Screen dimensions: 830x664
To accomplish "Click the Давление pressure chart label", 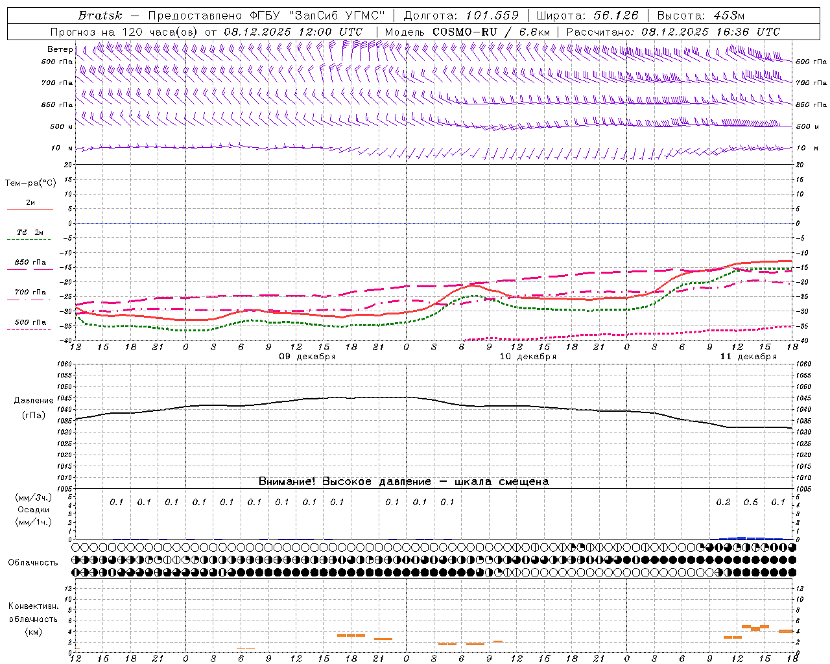I will (x=34, y=401).
